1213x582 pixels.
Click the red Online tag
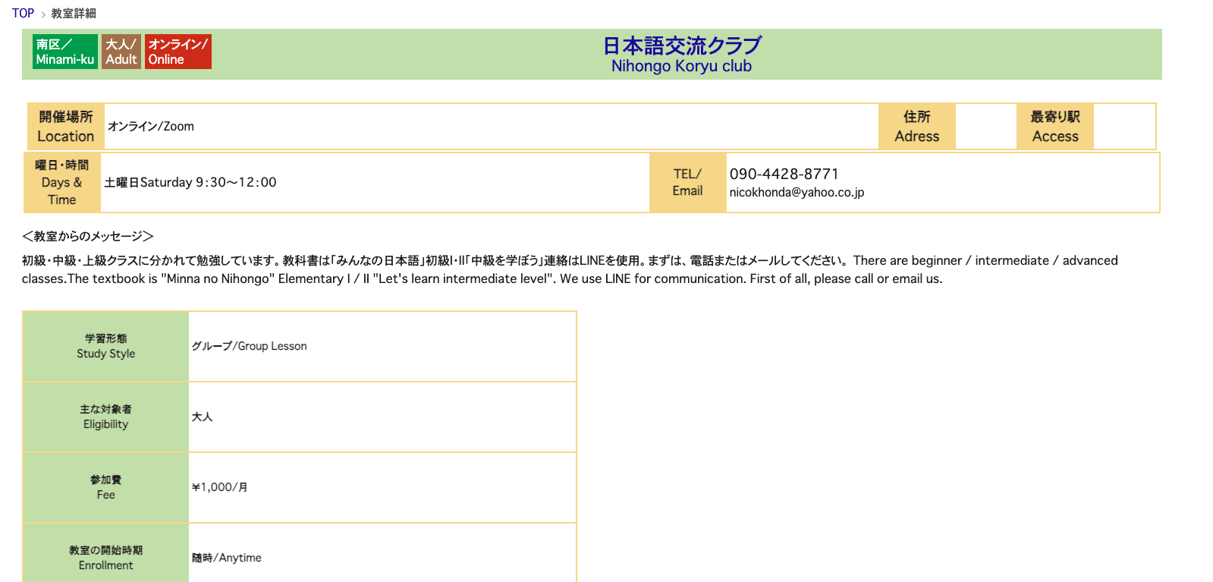tap(178, 52)
